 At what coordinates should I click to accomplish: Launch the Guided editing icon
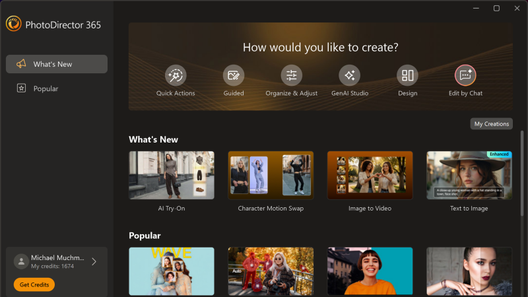pyautogui.click(x=234, y=75)
